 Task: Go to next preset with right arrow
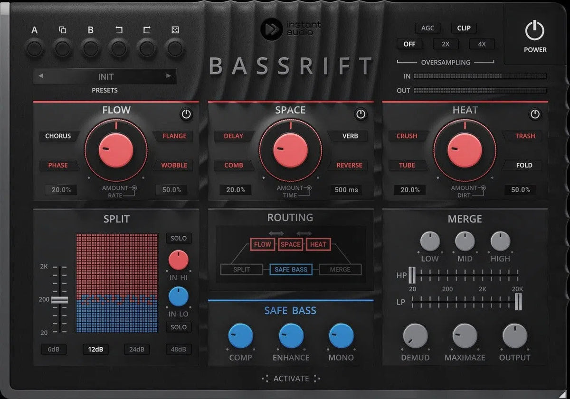tap(168, 76)
